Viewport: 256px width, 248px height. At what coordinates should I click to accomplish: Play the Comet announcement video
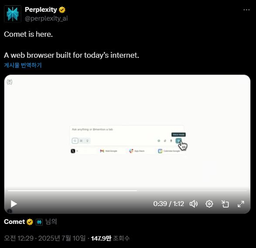point(14,204)
